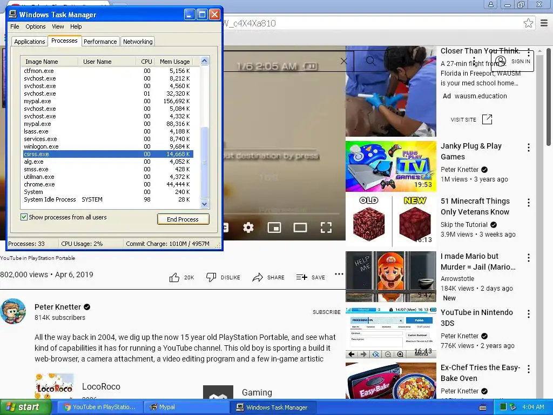553x415 pixels.
Task: Switch to the Applications tab
Action: point(30,42)
